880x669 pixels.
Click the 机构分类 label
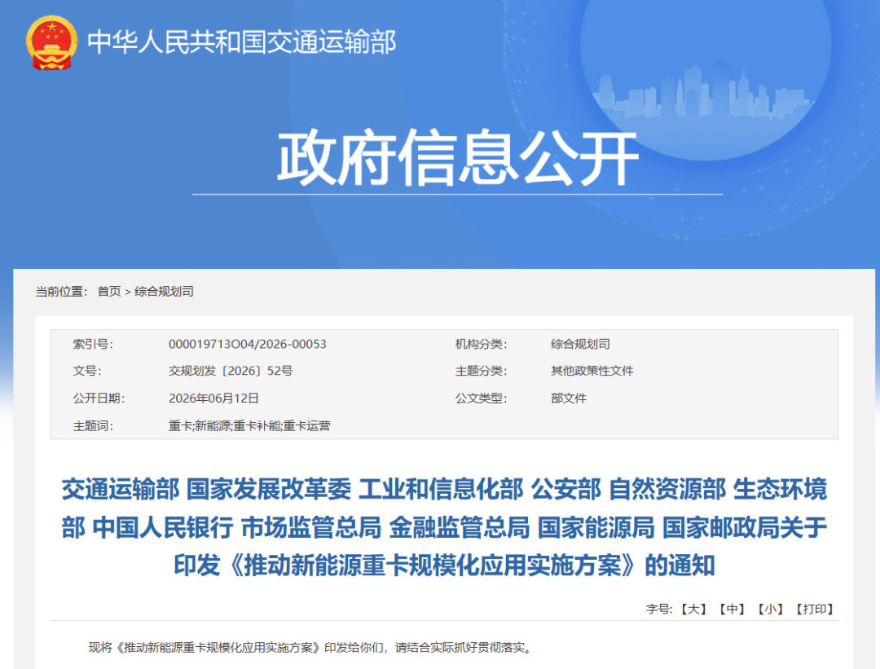pos(482,344)
